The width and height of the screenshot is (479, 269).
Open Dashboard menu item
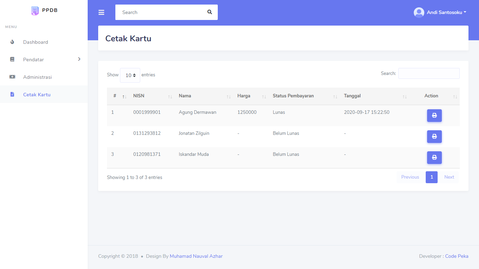coord(44,42)
